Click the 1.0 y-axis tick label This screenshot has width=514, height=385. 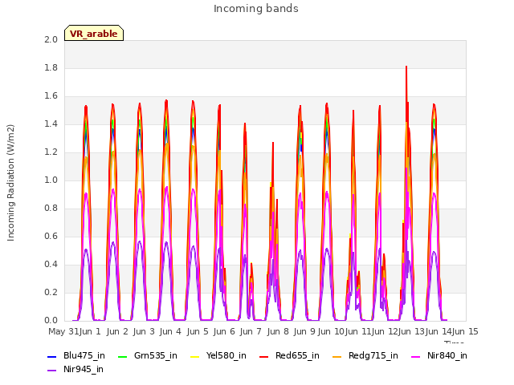click(51, 180)
